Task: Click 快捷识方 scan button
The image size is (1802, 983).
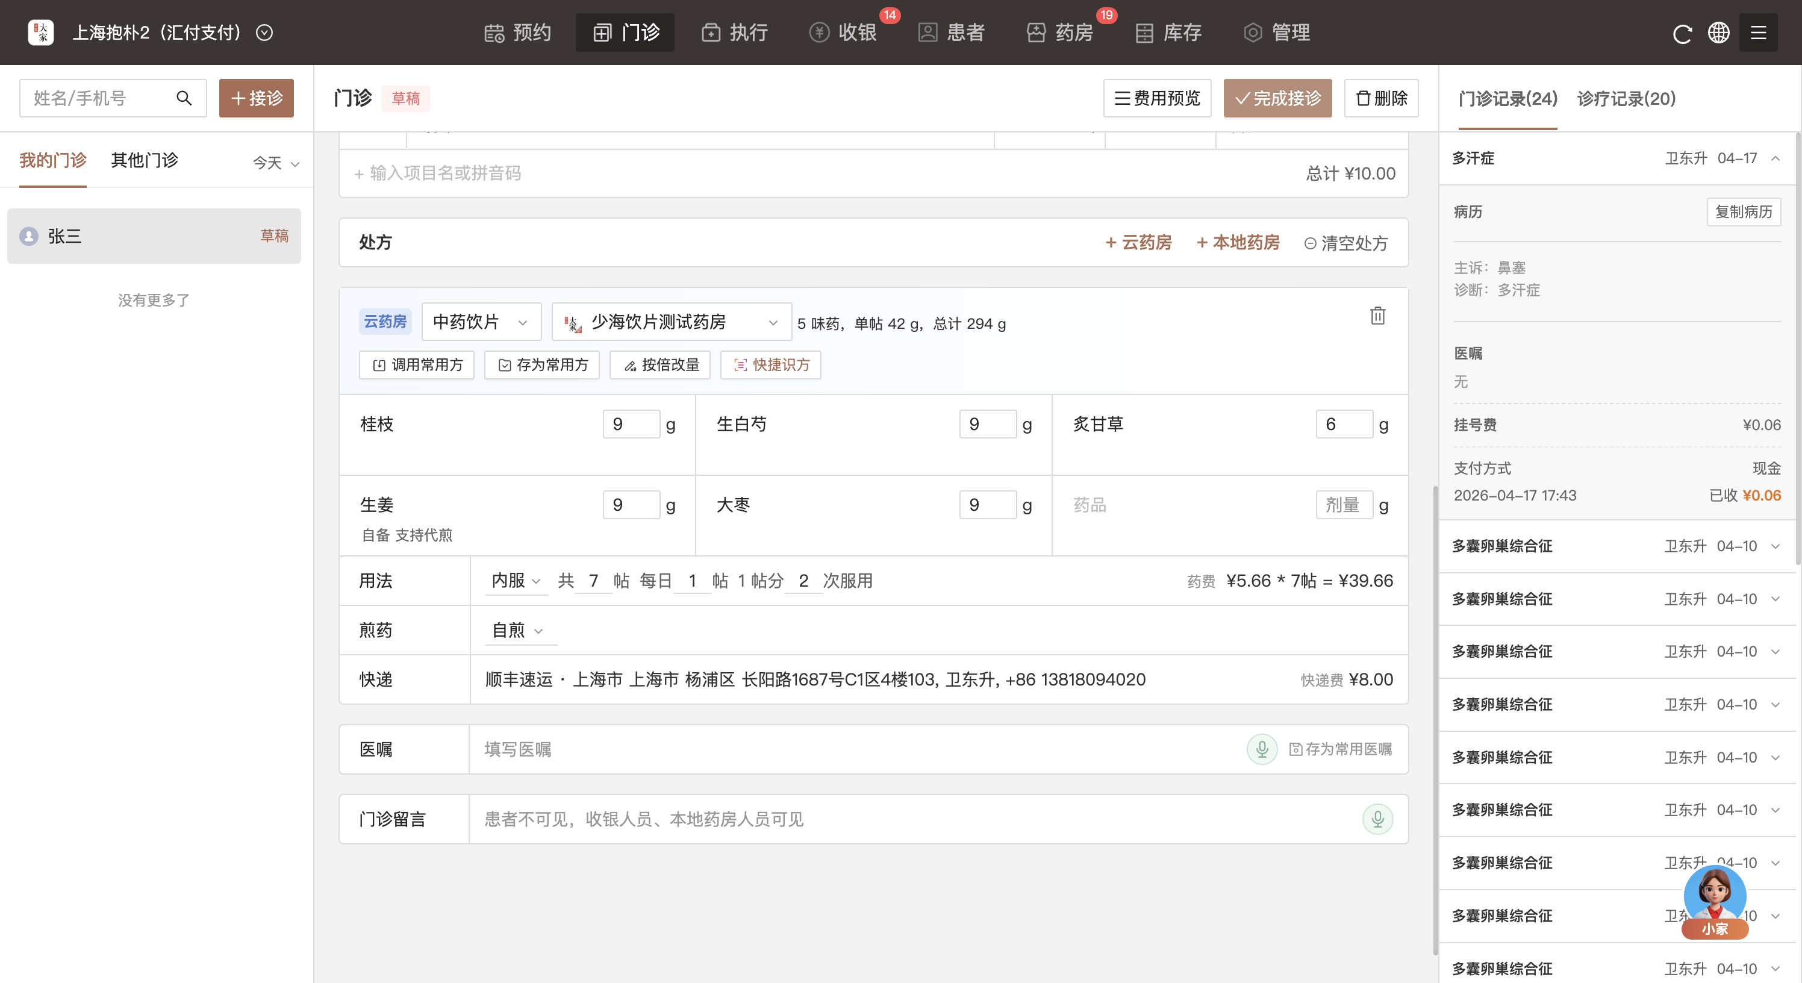Action: tap(771, 365)
